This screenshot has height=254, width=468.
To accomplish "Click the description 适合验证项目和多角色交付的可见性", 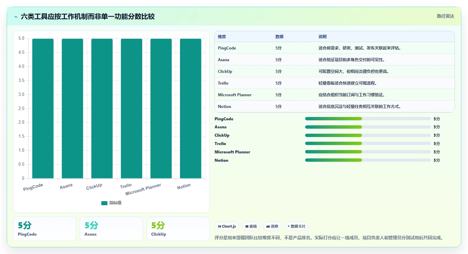I will (352, 60).
